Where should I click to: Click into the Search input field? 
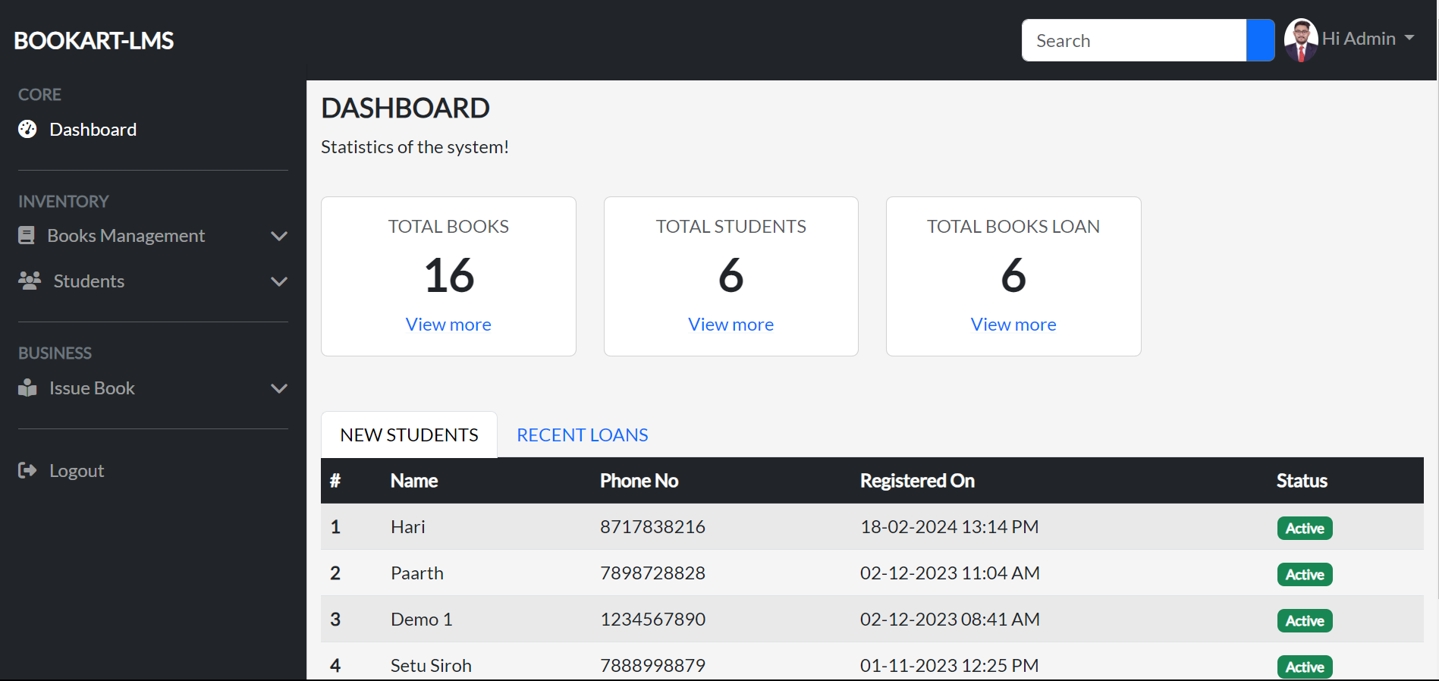[x=1133, y=41]
